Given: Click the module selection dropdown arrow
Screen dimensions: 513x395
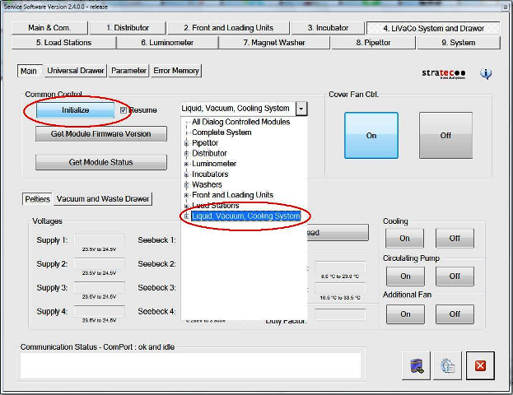Looking at the screenshot, I should (301, 109).
